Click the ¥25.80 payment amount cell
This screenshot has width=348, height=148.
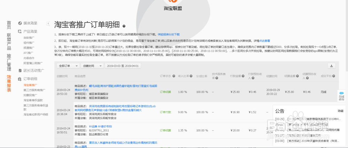235,92
